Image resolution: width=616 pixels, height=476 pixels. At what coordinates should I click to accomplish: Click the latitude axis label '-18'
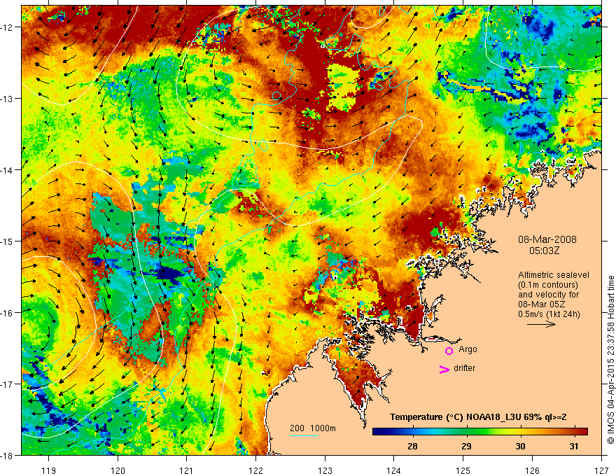click(6, 455)
